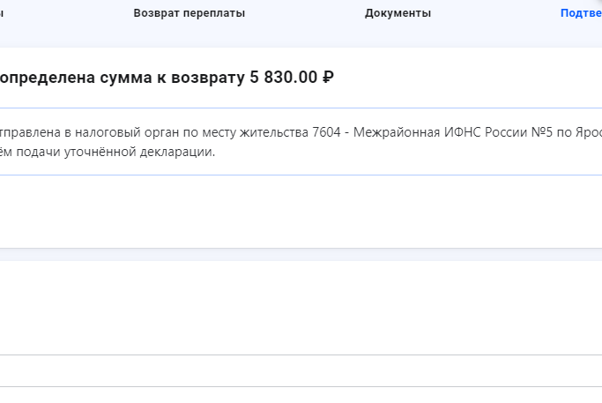Click the lowest divider line at bottom
Screen dimensions: 602x403
coord(300,386)
